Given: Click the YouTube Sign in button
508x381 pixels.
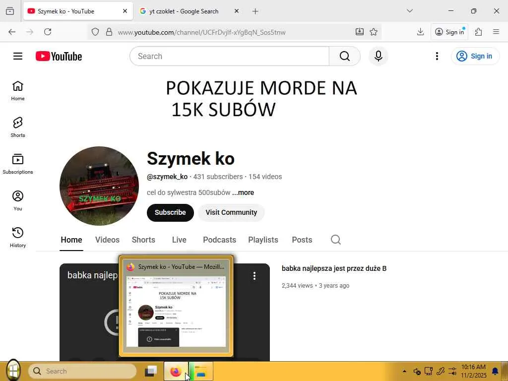Looking at the screenshot, I should 475,56.
